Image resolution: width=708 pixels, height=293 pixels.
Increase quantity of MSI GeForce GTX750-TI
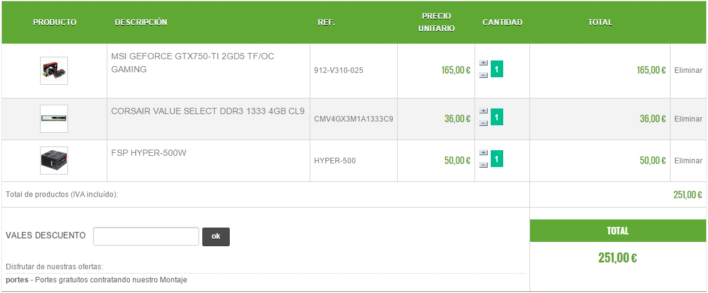pos(483,63)
